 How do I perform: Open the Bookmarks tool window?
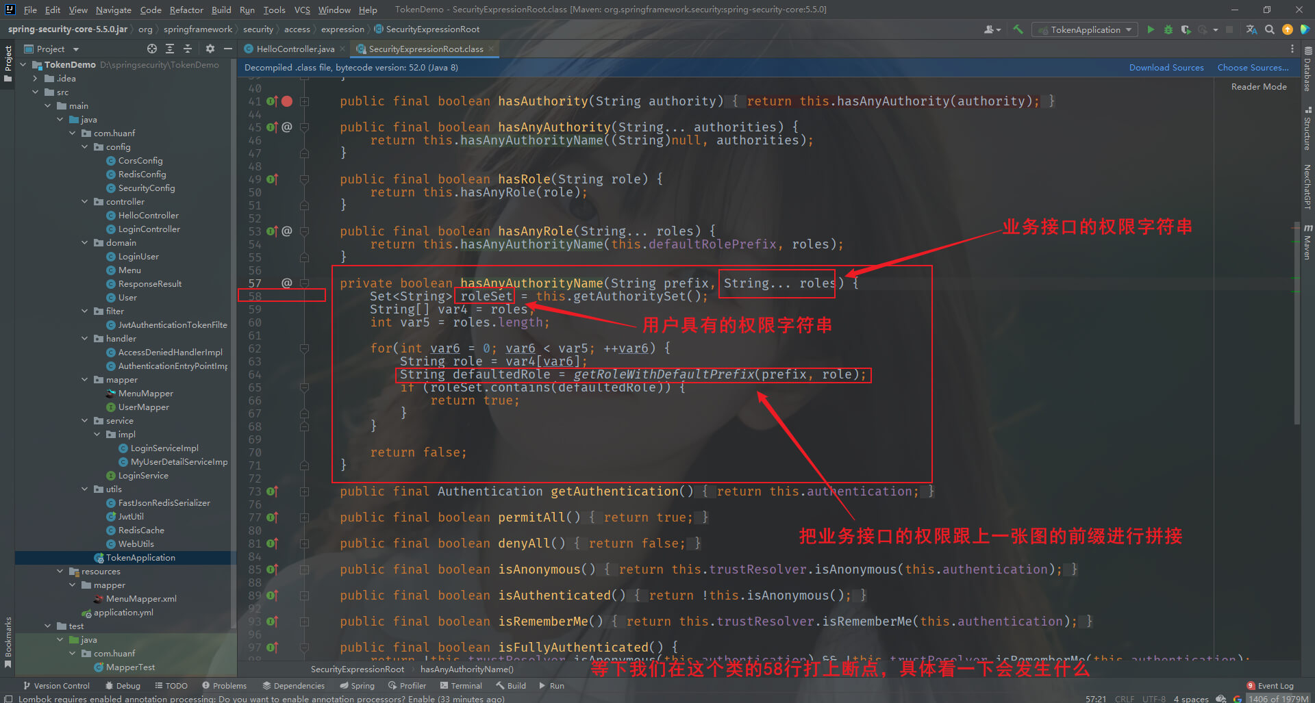click(x=8, y=642)
